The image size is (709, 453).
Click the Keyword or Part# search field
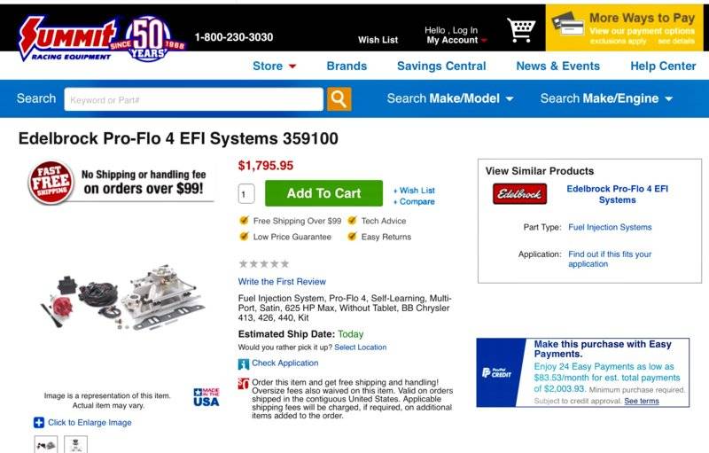click(193, 99)
